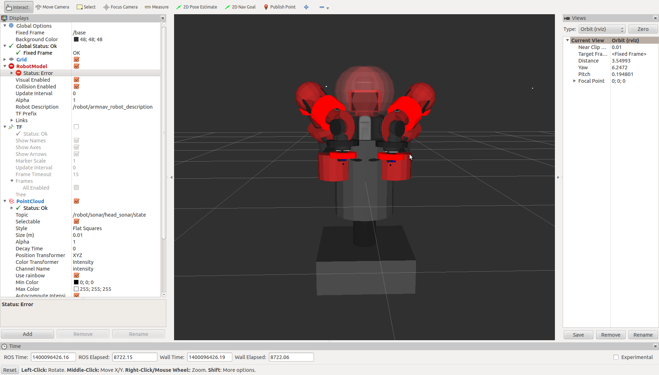Screen dimensions: 659x375
Task: Click the Time panel clock icon
Action: [4, 346]
